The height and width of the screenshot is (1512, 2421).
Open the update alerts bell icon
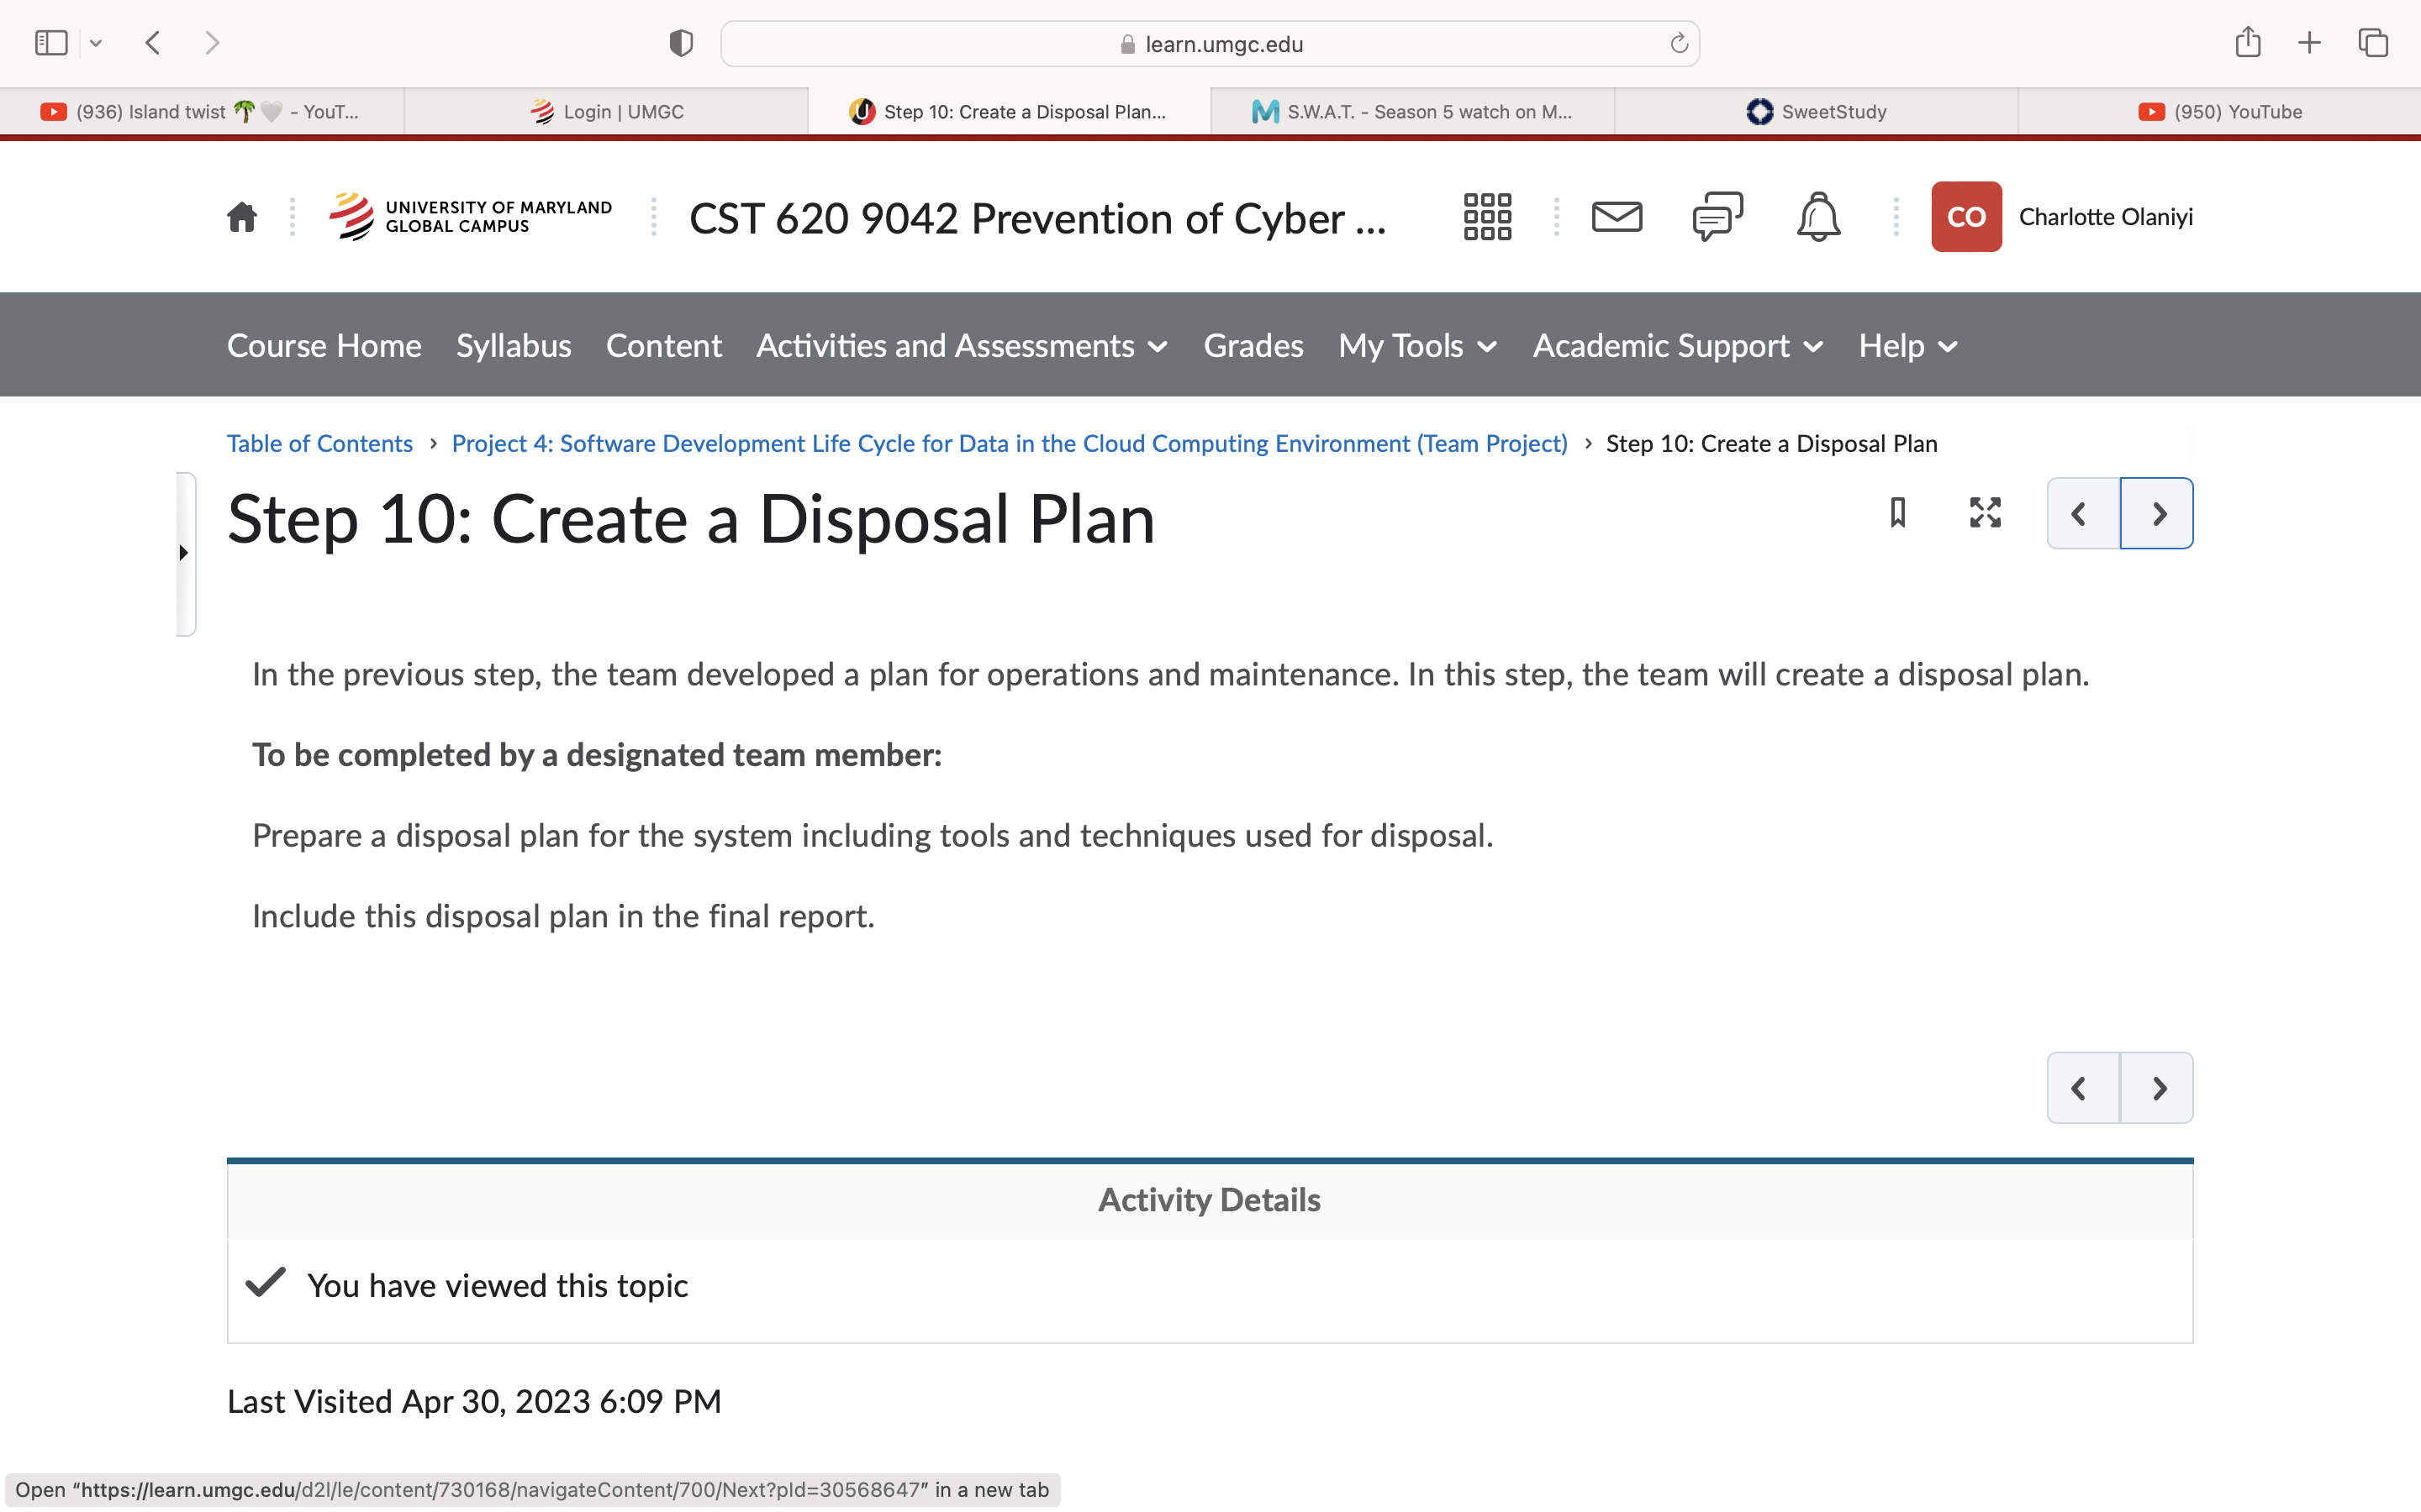[1817, 217]
